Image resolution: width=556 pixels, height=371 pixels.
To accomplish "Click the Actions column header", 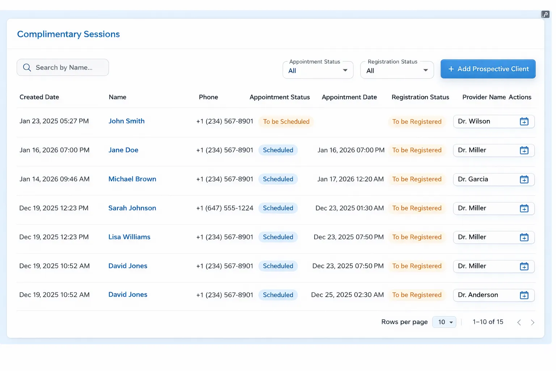I will (520, 97).
